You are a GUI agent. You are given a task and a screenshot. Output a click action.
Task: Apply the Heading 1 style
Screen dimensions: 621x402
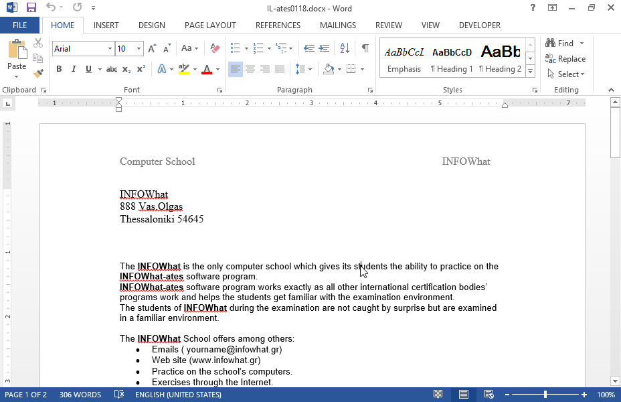point(452,58)
